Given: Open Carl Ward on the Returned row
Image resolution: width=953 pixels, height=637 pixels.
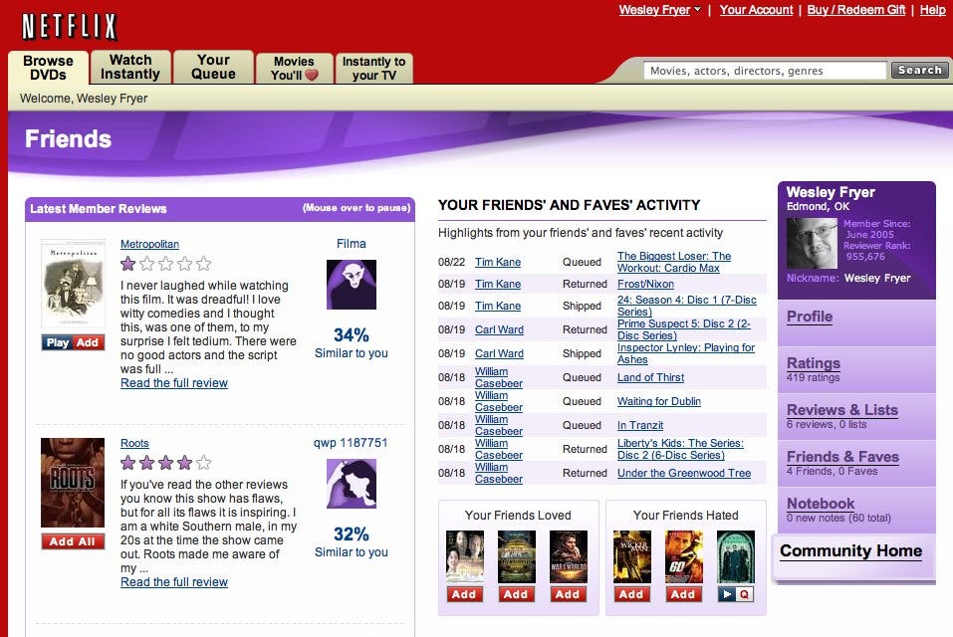Looking at the screenshot, I should [499, 329].
